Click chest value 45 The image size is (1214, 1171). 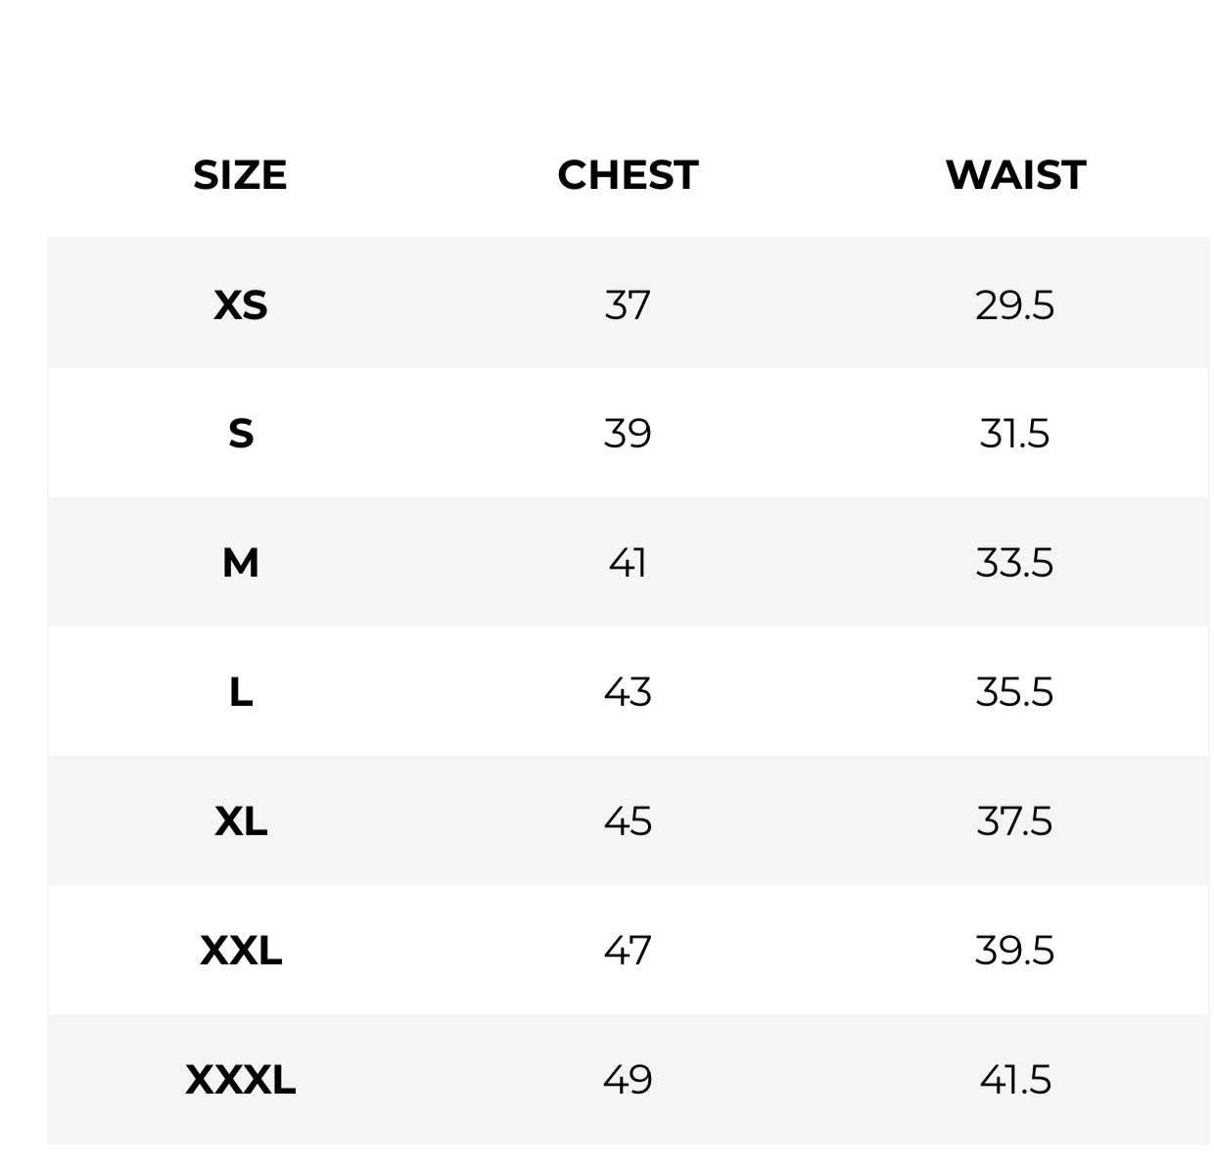(628, 820)
